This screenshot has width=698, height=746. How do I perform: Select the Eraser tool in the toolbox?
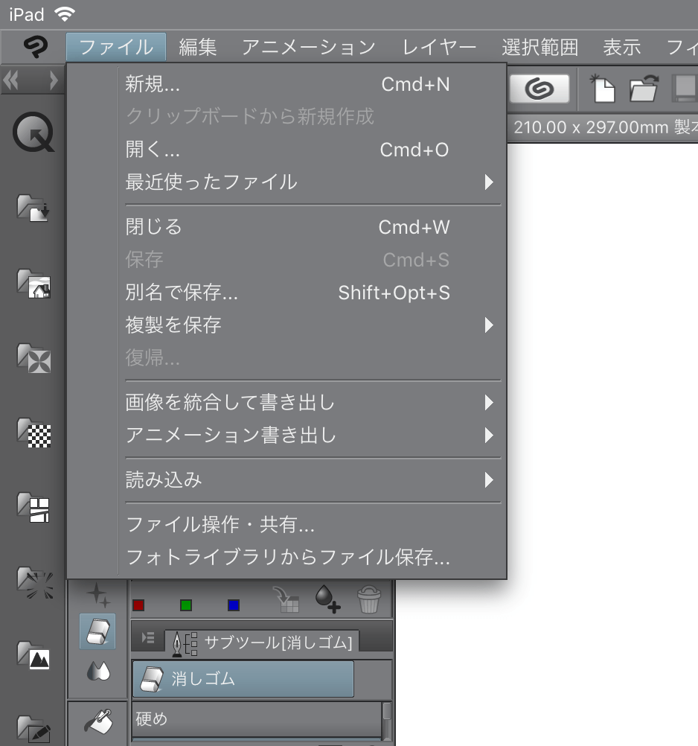tap(97, 631)
